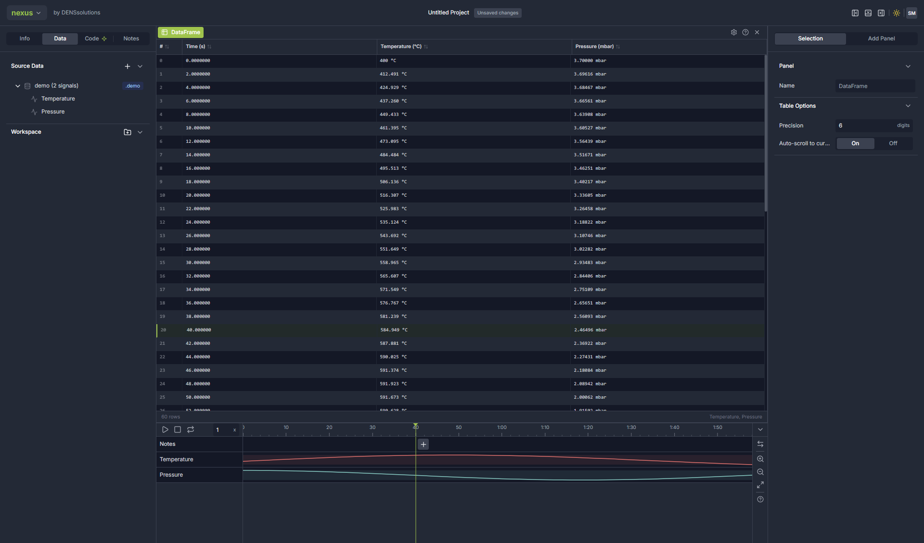Open the DataFrame panel help icon
The width and height of the screenshot is (924, 543).
(745, 32)
